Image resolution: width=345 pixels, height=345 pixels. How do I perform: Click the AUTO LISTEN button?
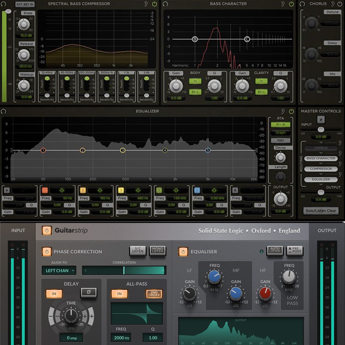[x=275, y=251]
